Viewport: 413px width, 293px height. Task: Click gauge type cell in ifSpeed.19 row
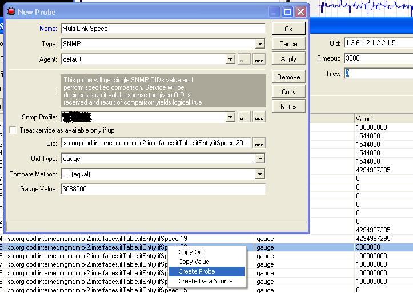pos(265,239)
